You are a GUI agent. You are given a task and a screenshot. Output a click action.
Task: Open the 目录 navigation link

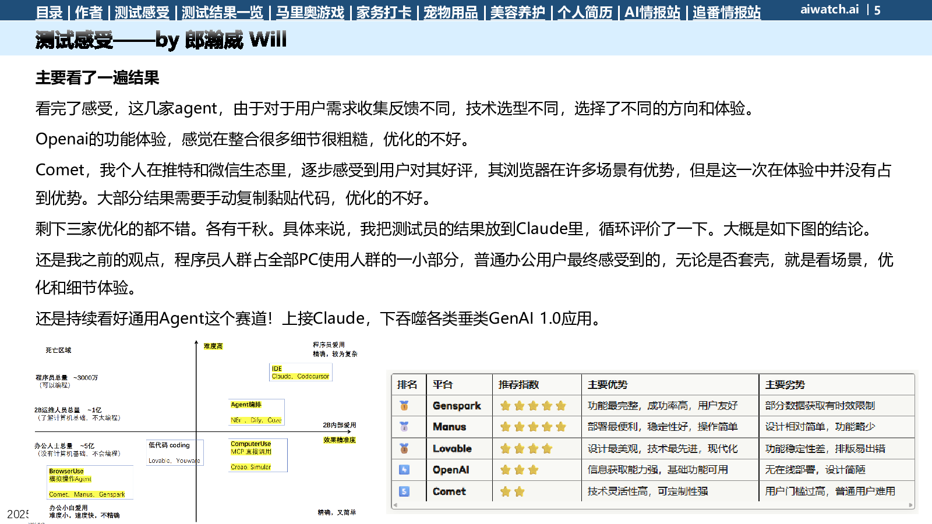click(49, 12)
